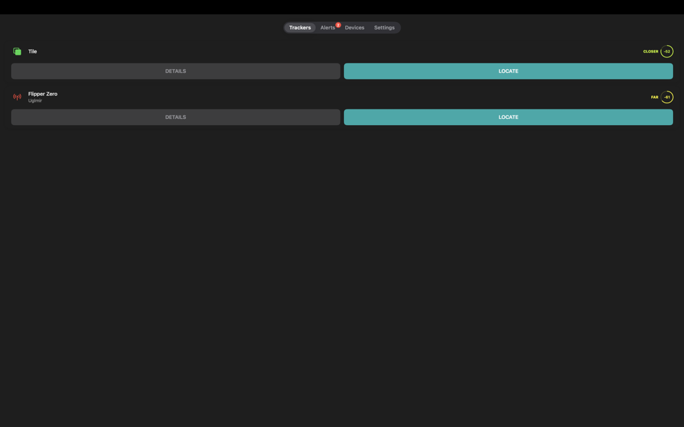684x427 pixels.
Task: Locate the Tile tracker
Action: pyautogui.click(x=508, y=71)
